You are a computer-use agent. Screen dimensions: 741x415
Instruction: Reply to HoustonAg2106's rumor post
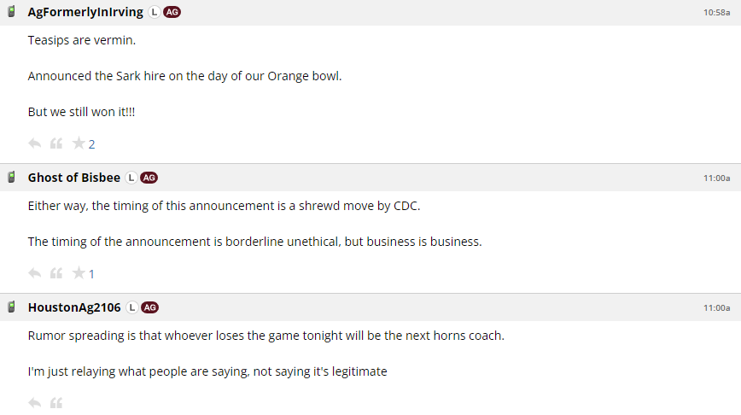[x=35, y=402]
